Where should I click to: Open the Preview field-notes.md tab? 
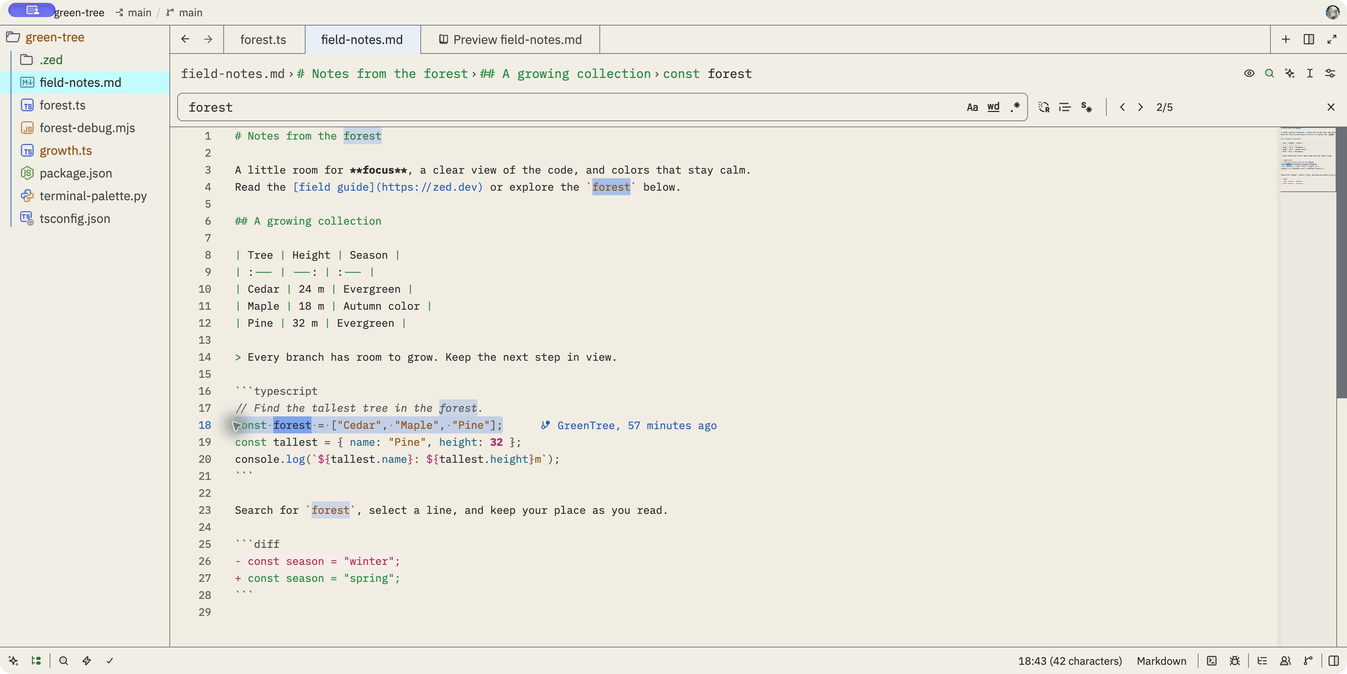pos(510,40)
